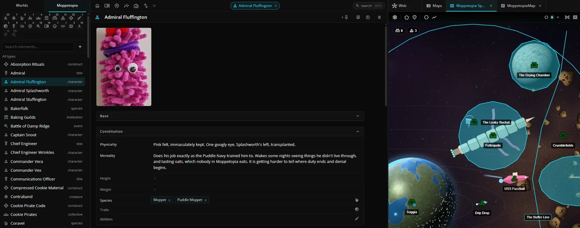
Task: Open the head profile icon in top toolbar
Action: (116, 6)
